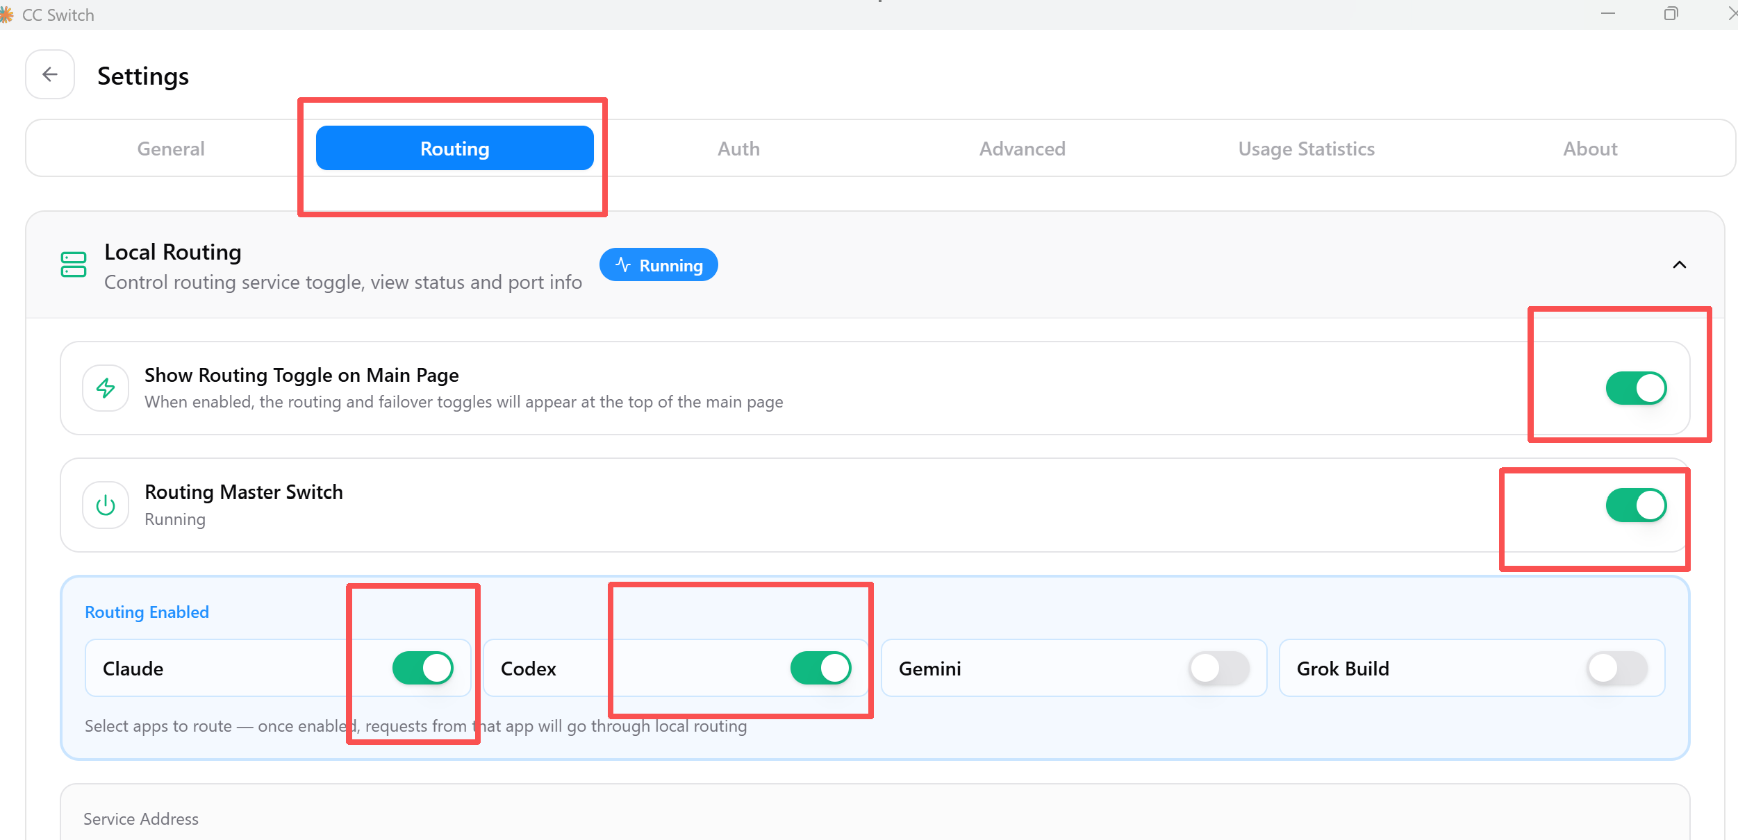This screenshot has height=840, width=1738.
Task: Open the General settings tab
Action: tap(171, 149)
